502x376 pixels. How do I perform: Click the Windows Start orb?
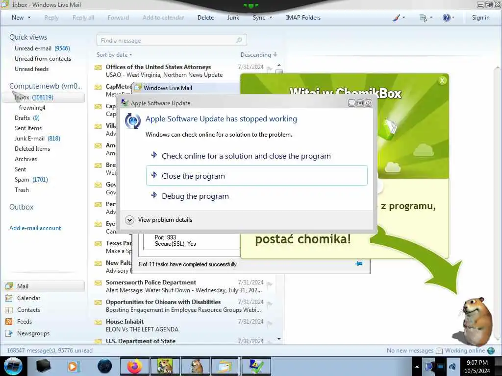(x=13, y=366)
